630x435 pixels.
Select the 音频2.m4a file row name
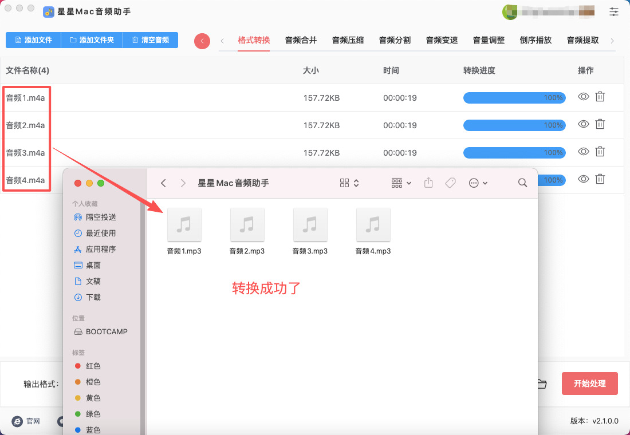pos(25,125)
